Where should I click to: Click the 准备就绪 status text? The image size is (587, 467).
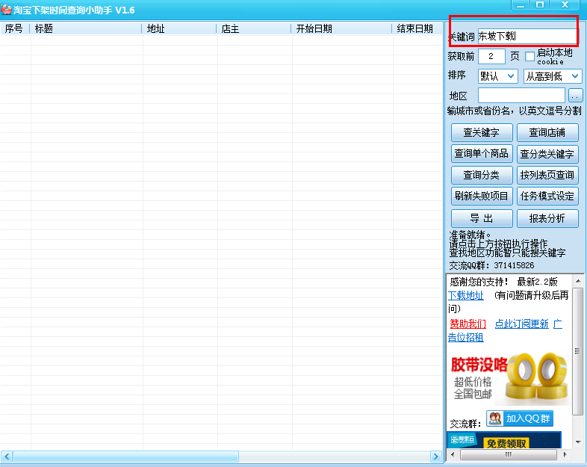470,235
